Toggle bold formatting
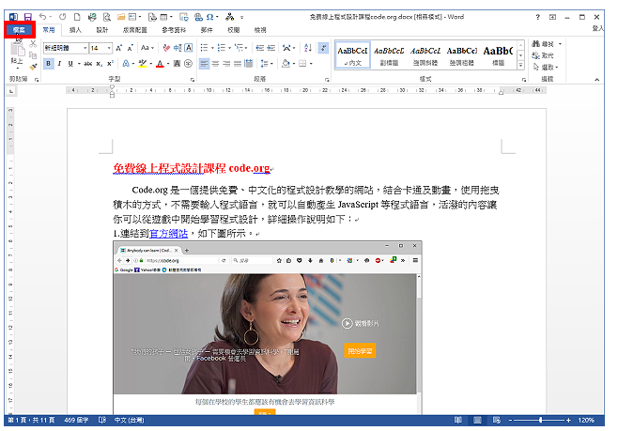 49,63
